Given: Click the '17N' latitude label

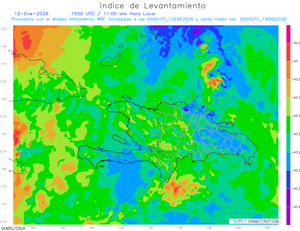Looking at the screenshot, I should 4,204.
